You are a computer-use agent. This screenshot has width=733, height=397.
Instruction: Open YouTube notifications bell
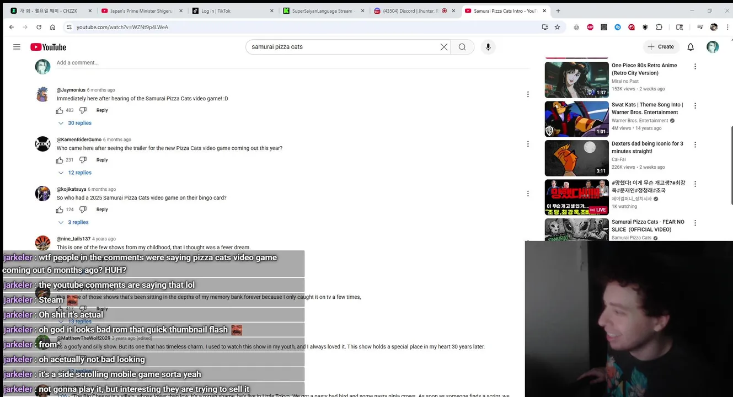click(691, 47)
